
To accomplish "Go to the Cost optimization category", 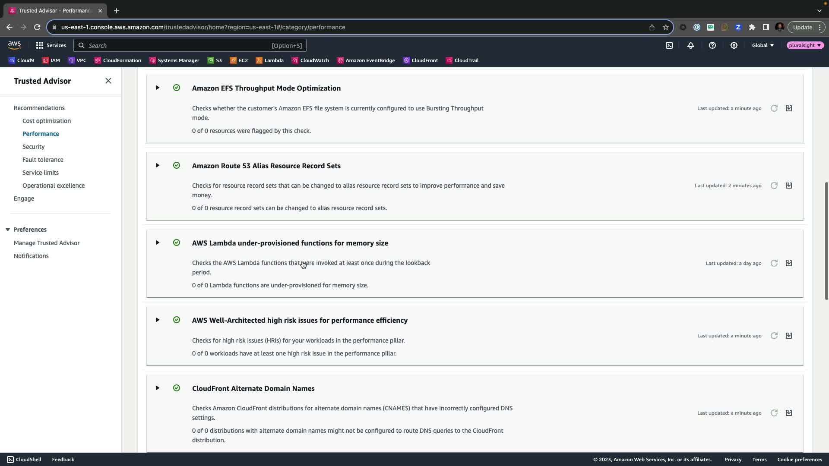I will 47,121.
